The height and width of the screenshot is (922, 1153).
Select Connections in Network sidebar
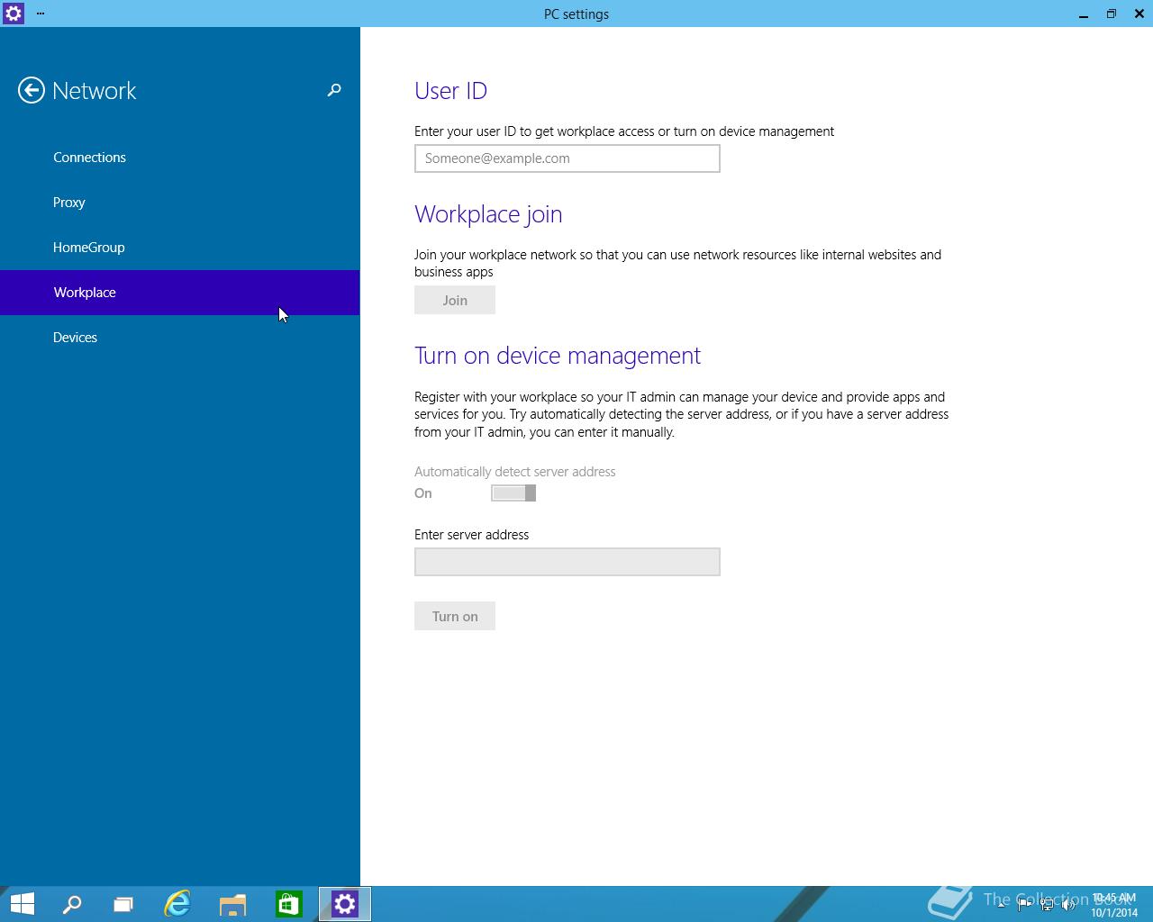point(180,158)
